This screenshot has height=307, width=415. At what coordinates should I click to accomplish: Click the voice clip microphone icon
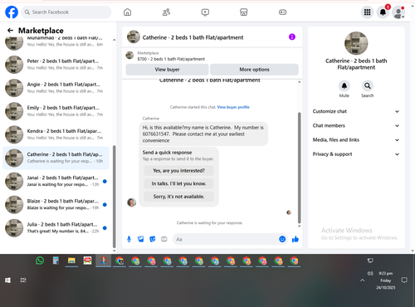(x=129, y=239)
